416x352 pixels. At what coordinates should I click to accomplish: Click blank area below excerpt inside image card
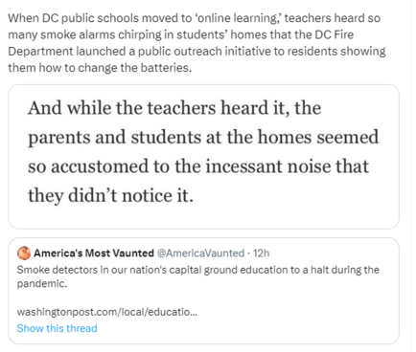(204, 217)
